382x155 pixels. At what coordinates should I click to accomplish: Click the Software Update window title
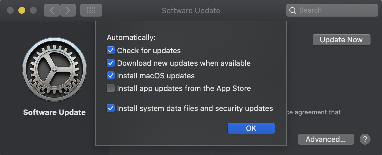pyautogui.click(x=191, y=11)
